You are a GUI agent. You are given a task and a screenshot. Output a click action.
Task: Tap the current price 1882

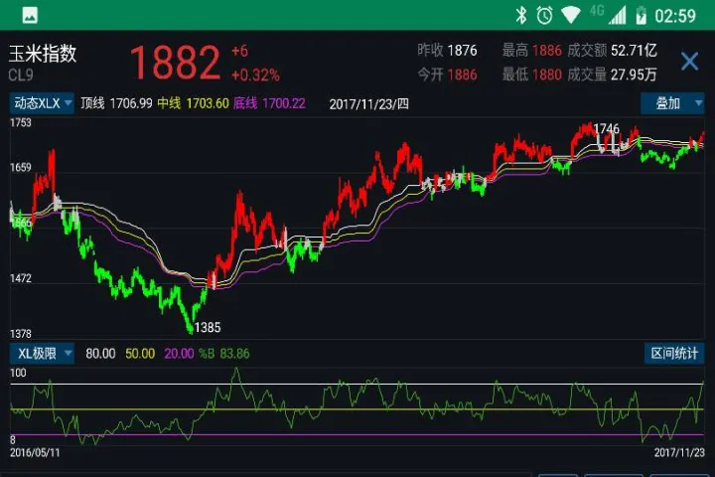tap(175, 62)
